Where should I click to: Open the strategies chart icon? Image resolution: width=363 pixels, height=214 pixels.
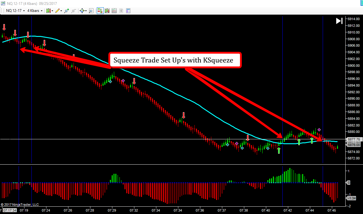114,11
